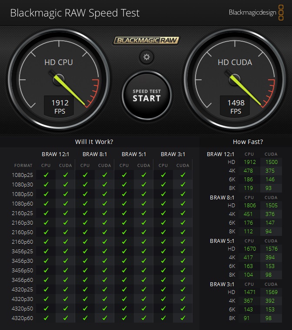Viewport: 292px width, 330px height.
Task: Click the 3456p30 BRAW 5:1 CUDA checkmark
Action: pyautogui.click(x=144, y=261)
